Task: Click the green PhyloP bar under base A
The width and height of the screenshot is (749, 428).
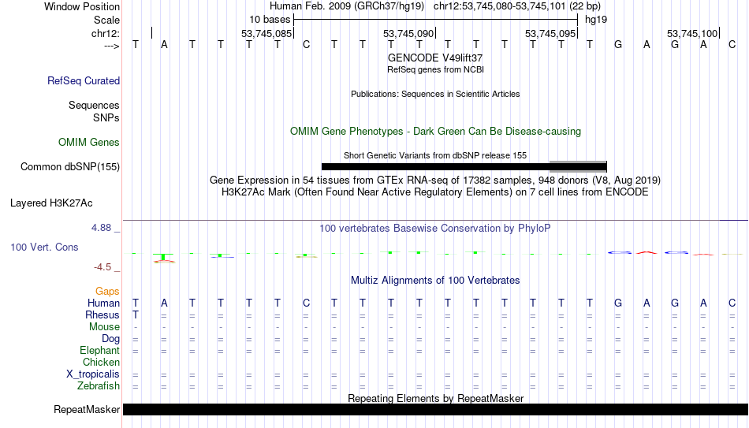Action: click(x=164, y=258)
